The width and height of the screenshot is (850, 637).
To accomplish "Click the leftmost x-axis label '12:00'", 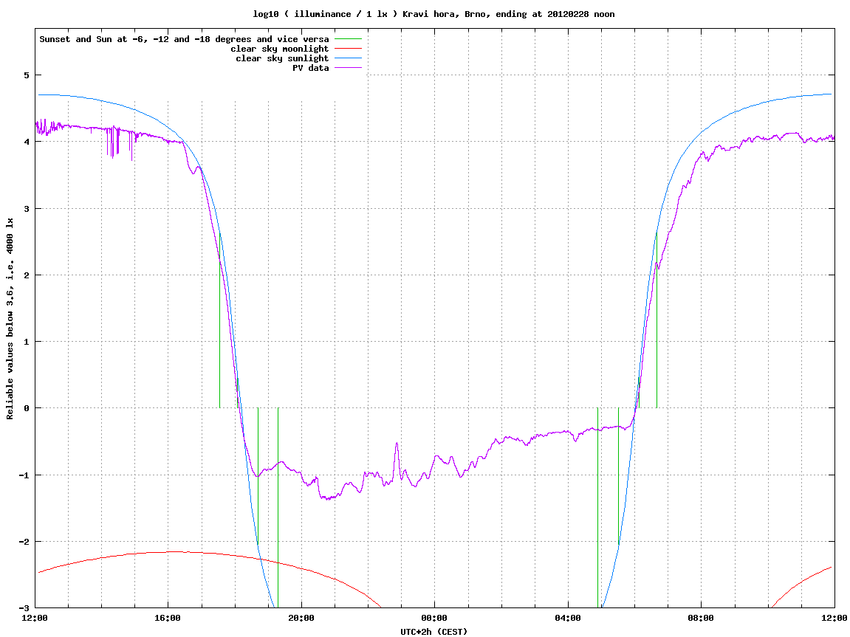I will (x=35, y=618).
